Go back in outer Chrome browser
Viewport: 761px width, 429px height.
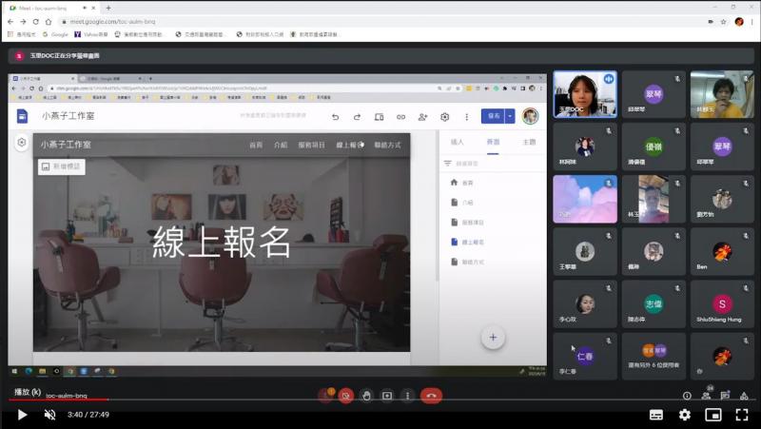10,21
